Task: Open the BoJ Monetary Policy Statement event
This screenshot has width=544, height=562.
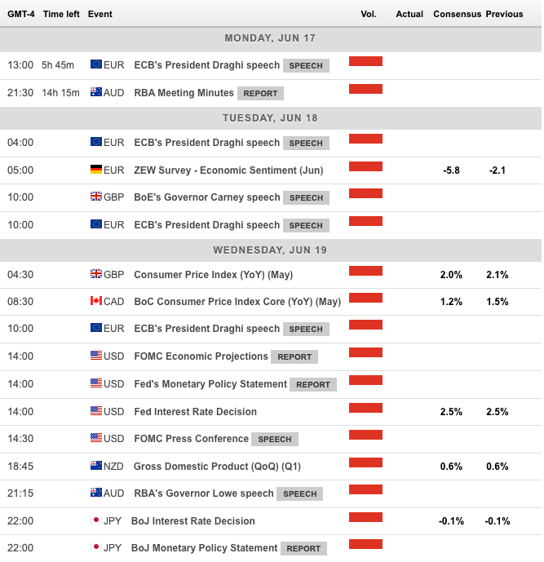Action: click(x=204, y=548)
